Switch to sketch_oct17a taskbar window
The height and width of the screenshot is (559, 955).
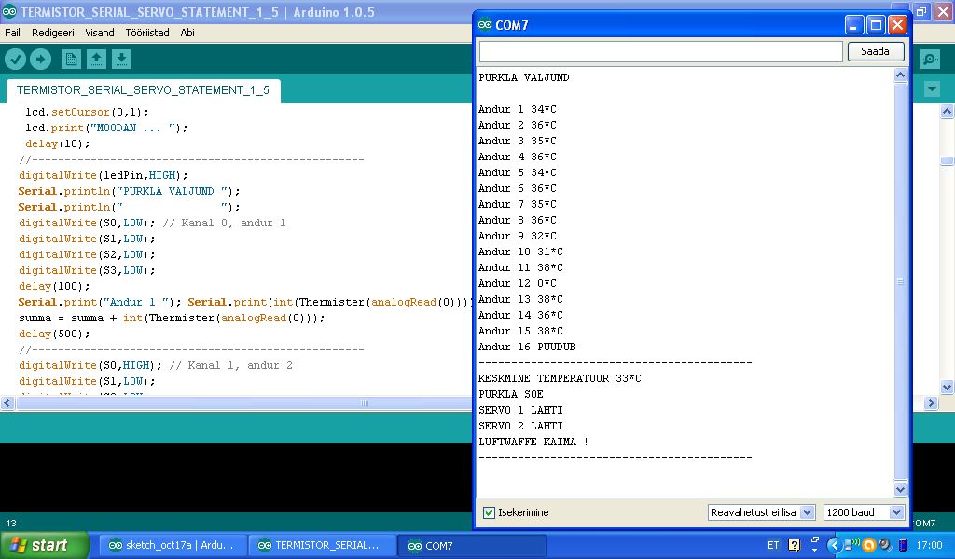tap(171, 545)
